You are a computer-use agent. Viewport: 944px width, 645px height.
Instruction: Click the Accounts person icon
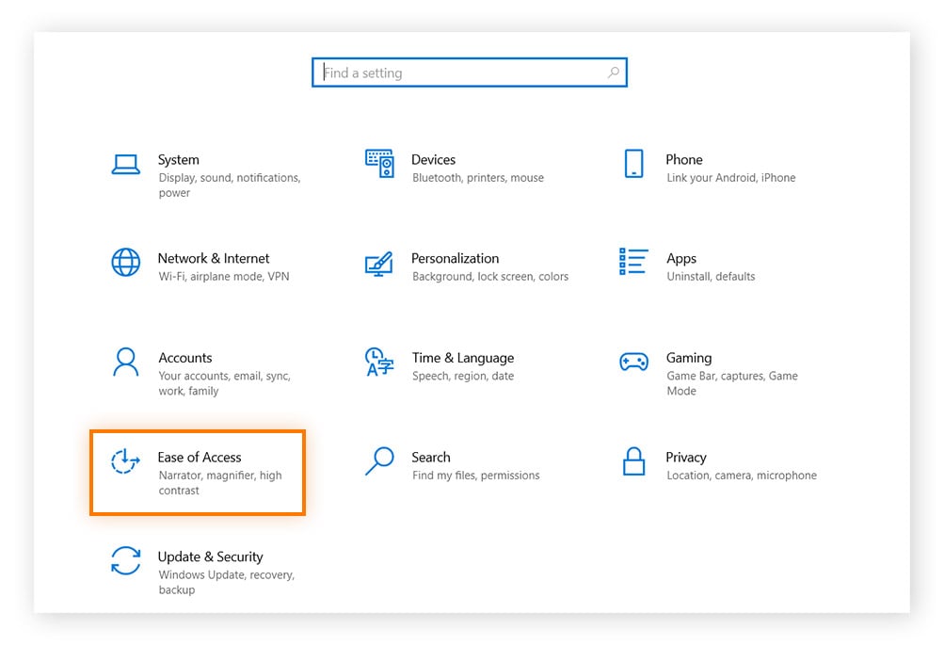tap(125, 362)
